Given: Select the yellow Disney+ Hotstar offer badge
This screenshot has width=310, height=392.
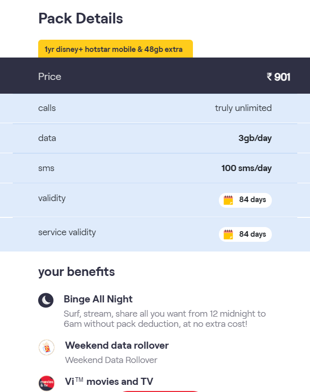Looking at the screenshot, I should pyautogui.click(x=116, y=49).
